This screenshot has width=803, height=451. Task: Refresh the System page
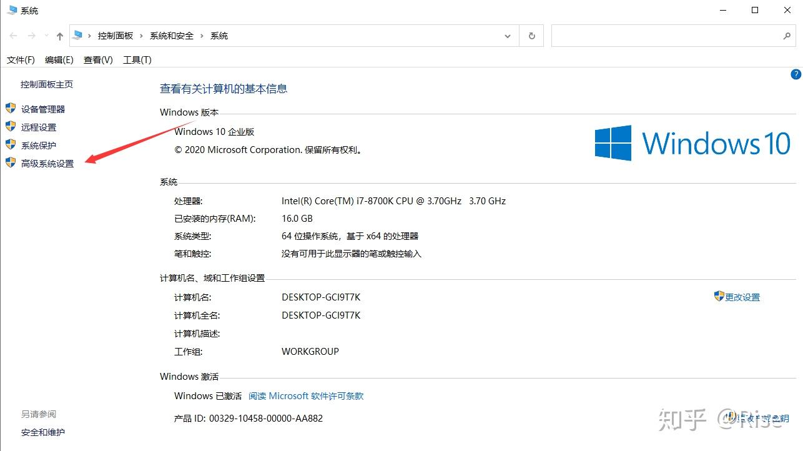[x=531, y=36]
